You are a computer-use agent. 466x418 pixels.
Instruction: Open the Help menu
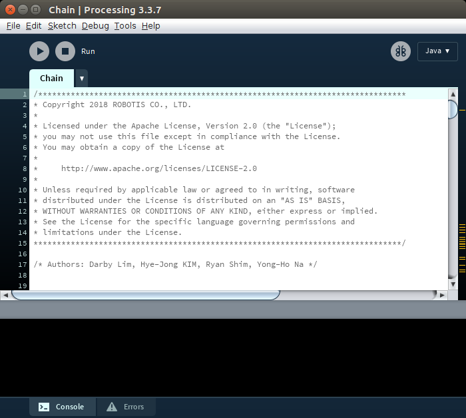[x=151, y=26]
